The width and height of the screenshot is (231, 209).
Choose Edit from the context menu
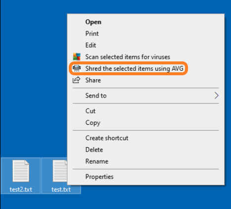[146, 45]
